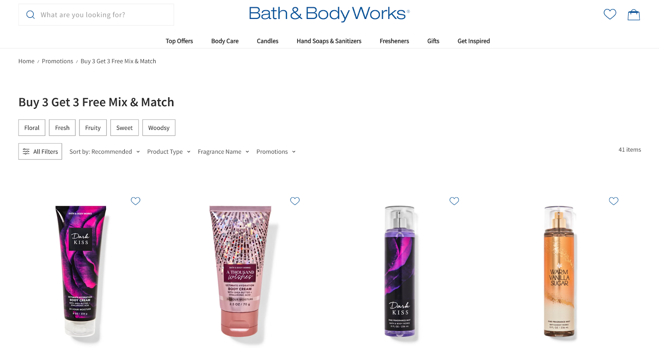Go to Bath & Body Works logo home
This screenshot has height=349, width=659.
click(329, 14)
